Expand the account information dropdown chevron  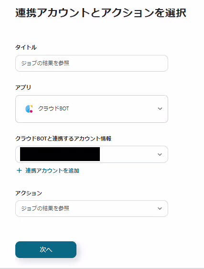[160, 154]
